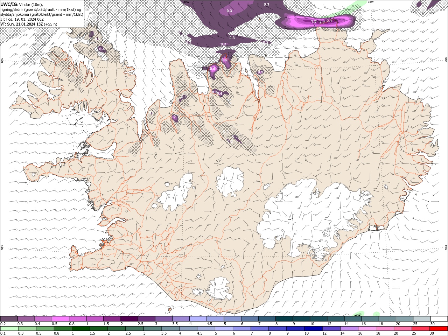Screen dimensions: 448x336
Task: Click the '0.9' snowfall value on the map
Action: coord(212,69)
